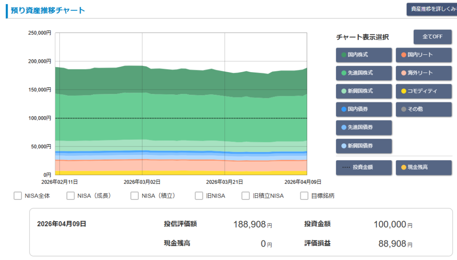Check the 目標銘柄 checkbox

coord(304,196)
